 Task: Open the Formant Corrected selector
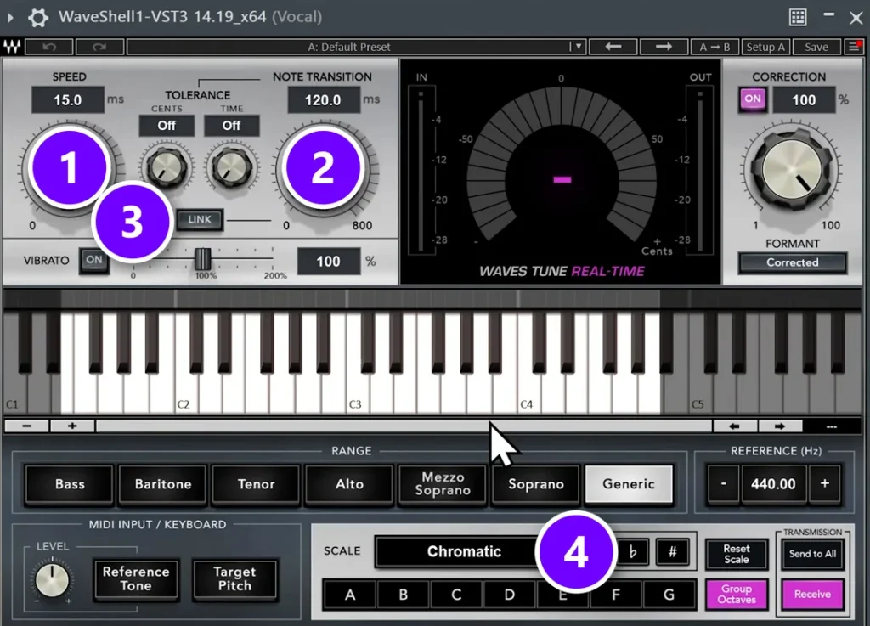[x=793, y=262]
